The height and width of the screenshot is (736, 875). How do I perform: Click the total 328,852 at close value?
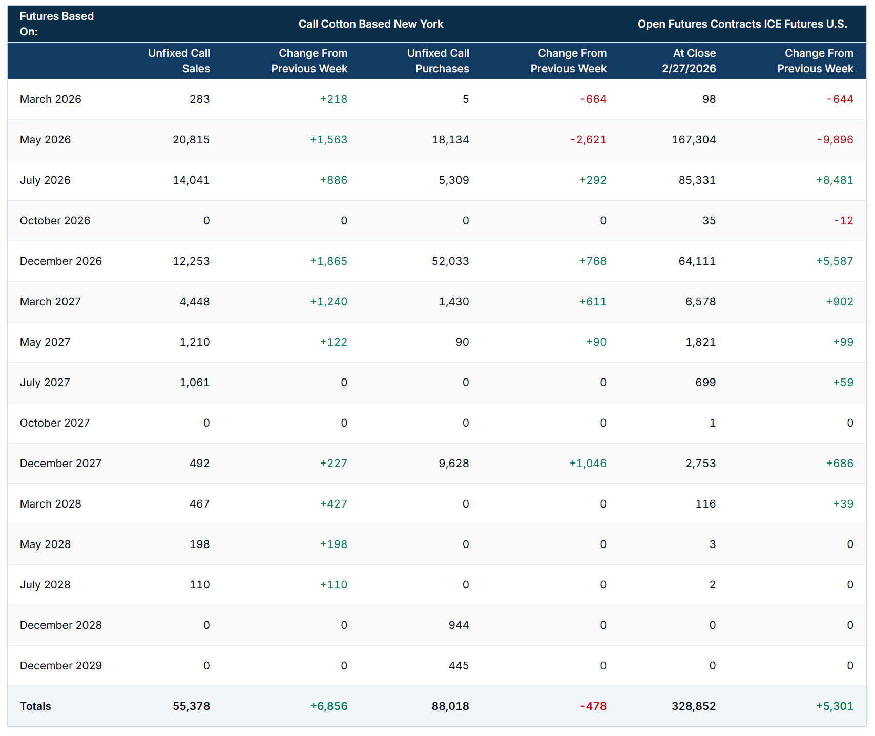tap(693, 706)
